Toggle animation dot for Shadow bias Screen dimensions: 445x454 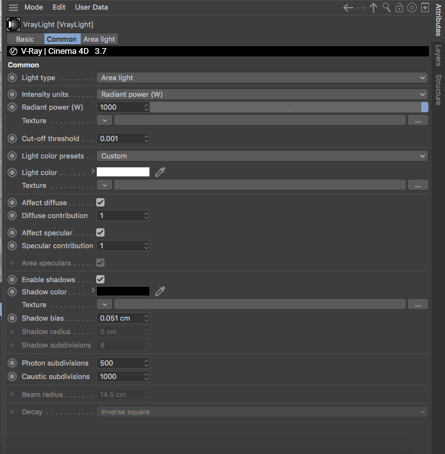coord(12,318)
